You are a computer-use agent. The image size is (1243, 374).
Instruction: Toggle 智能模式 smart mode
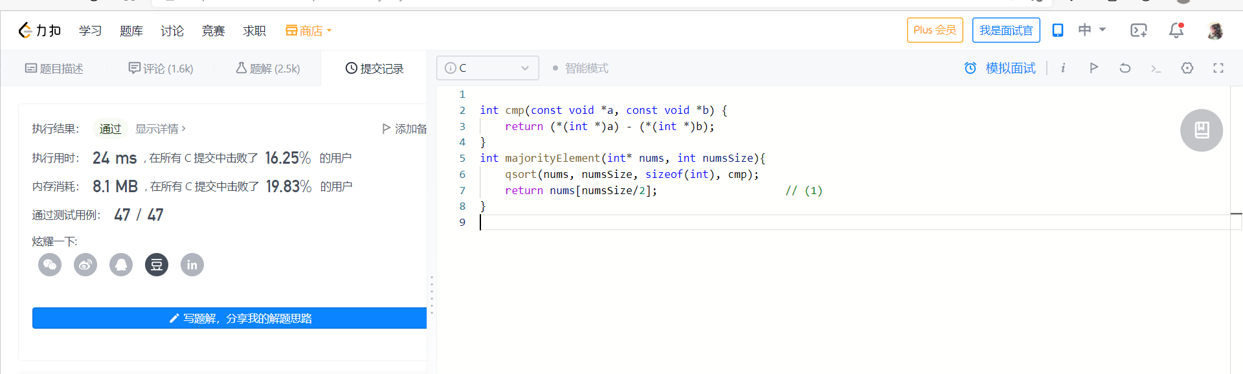(x=580, y=68)
